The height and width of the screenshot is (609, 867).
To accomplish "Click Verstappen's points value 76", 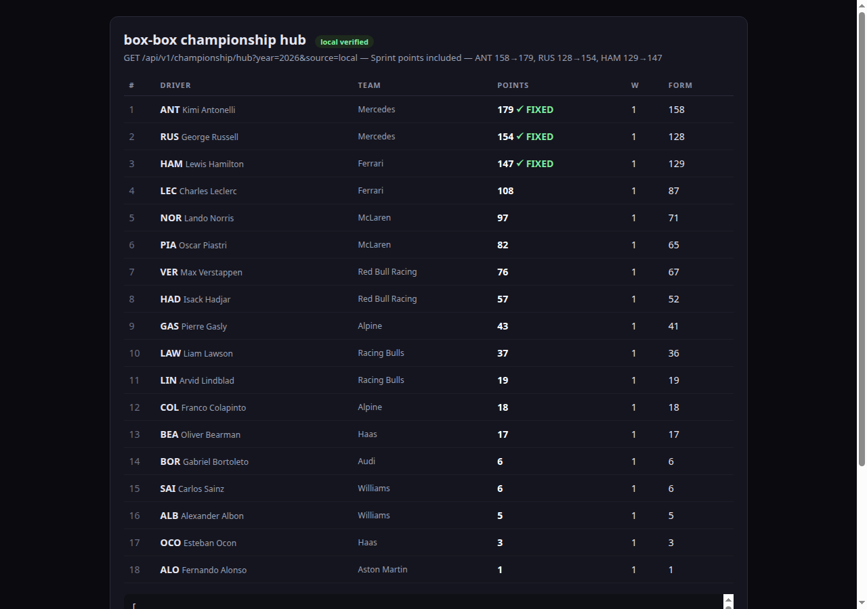I will [503, 272].
